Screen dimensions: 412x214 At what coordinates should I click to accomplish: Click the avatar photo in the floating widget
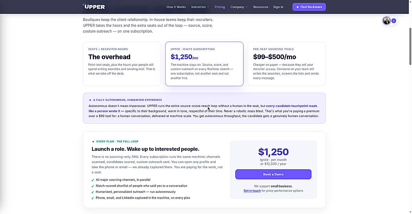[x=387, y=20]
